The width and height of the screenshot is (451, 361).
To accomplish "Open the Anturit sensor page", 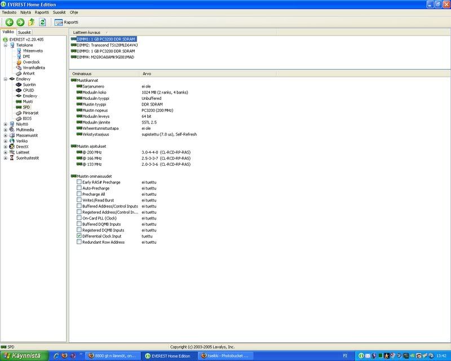I will tap(29, 73).
